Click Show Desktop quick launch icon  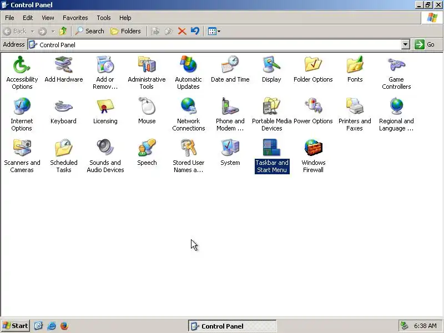click(x=38, y=326)
